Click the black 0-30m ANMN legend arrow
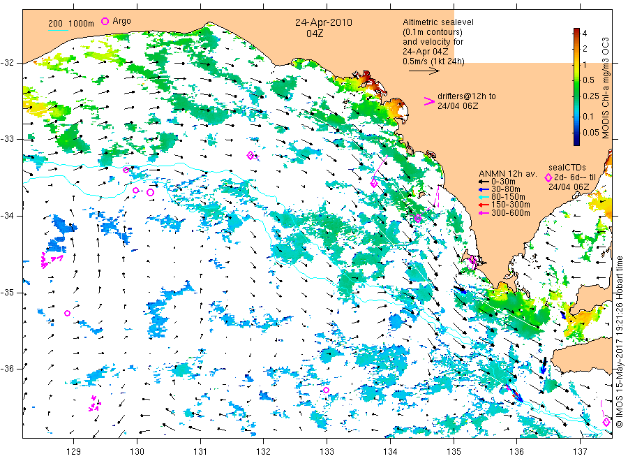The height and width of the screenshot is (461, 628). [x=484, y=182]
